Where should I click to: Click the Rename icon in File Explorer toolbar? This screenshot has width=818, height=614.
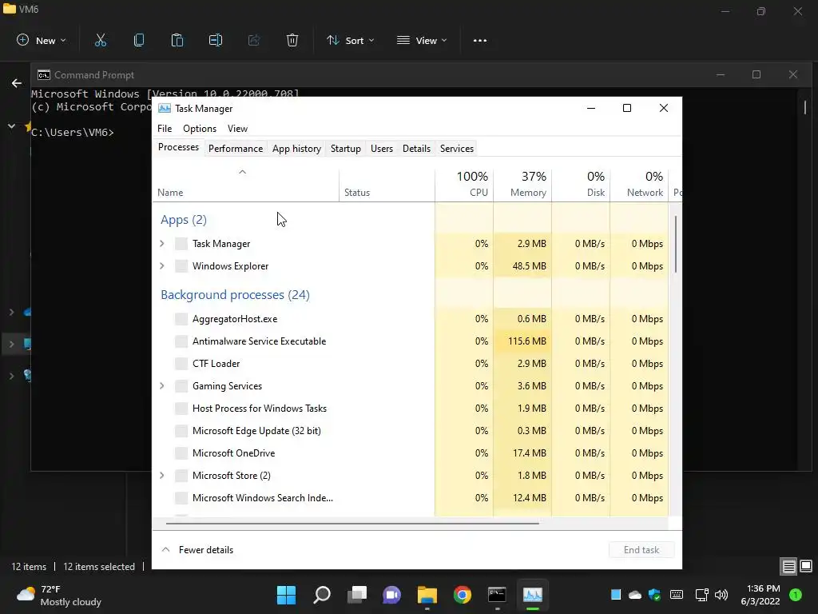216,40
